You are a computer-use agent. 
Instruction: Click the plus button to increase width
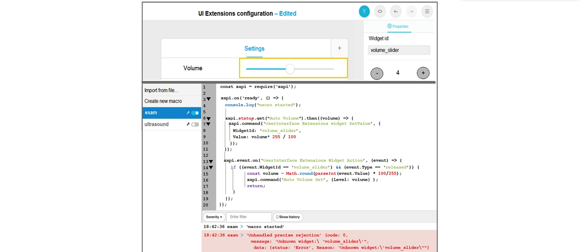[423, 73]
